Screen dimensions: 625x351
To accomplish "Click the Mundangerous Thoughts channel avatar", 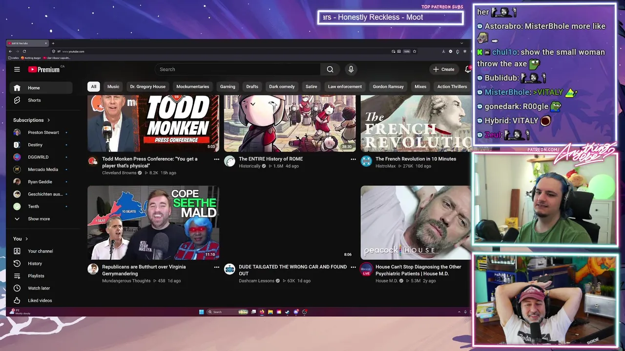I will point(93,269).
